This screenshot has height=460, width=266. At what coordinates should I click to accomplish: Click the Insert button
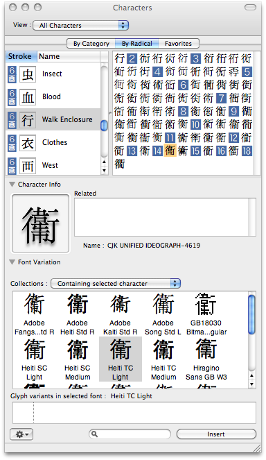coord(216,434)
